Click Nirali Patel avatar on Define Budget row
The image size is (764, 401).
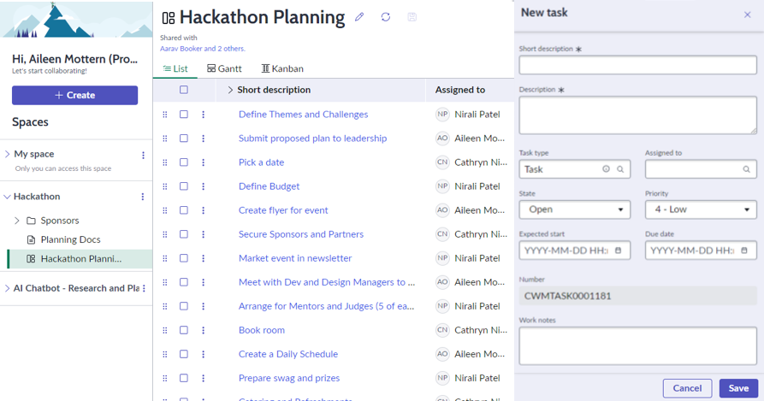point(442,186)
